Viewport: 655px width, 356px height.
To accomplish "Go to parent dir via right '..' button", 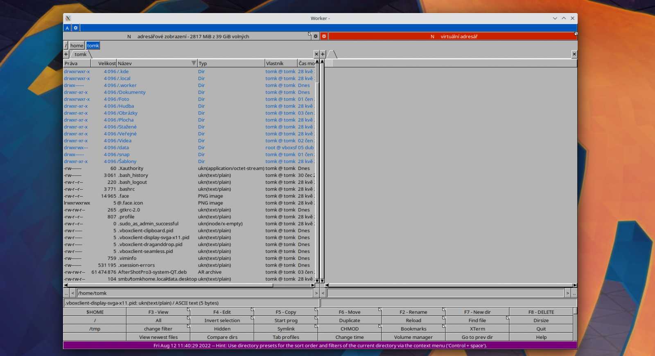I will (574, 293).
